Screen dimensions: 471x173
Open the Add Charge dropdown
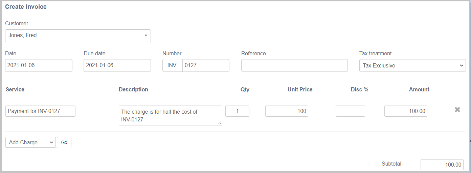tap(30, 142)
